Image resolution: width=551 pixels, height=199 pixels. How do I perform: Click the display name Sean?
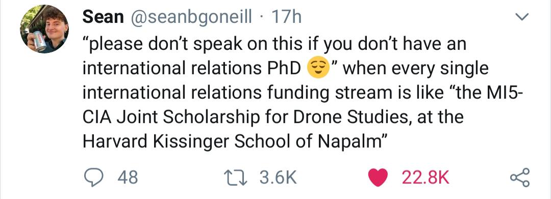pyautogui.click(x=103, y=17)
